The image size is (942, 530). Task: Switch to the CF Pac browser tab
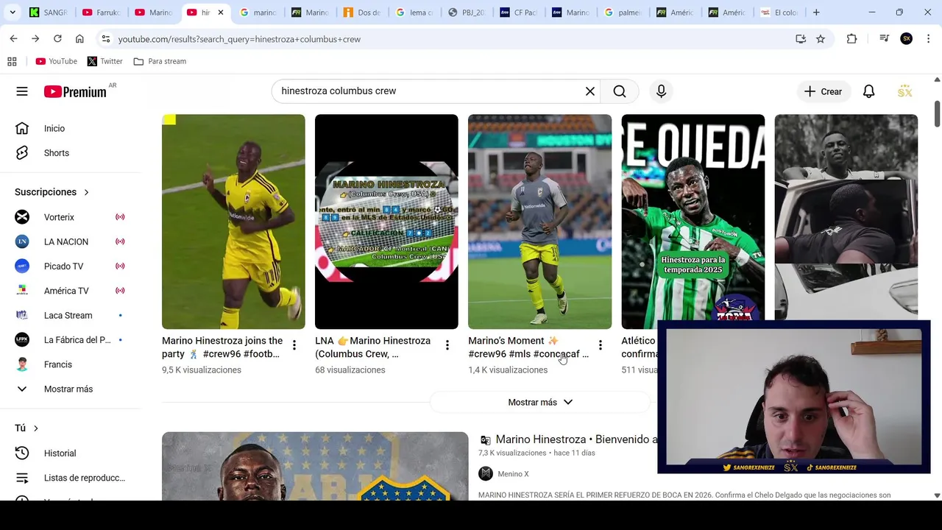[x=520, y=13]
